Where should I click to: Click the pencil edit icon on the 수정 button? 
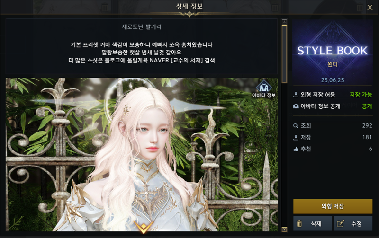341,223
